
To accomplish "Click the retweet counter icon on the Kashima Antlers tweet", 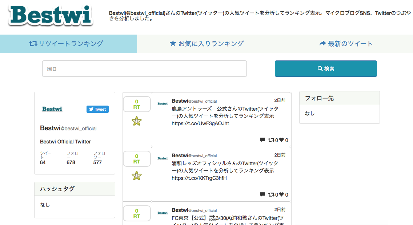I will point(270,140).
